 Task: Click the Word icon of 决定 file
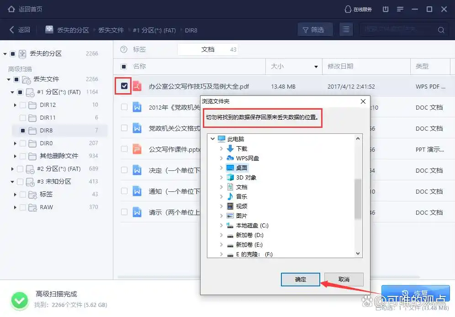137,170
